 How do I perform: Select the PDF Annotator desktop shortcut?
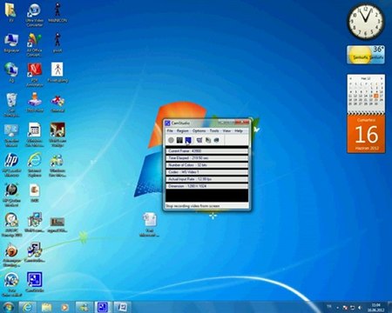pos(34,75)
